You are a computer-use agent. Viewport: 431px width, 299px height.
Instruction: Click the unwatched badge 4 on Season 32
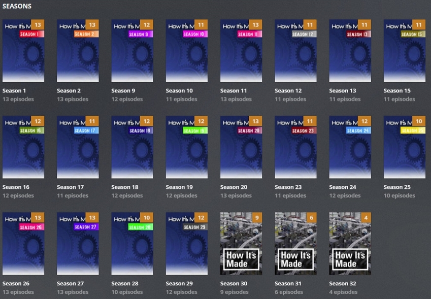click(366, 218)
